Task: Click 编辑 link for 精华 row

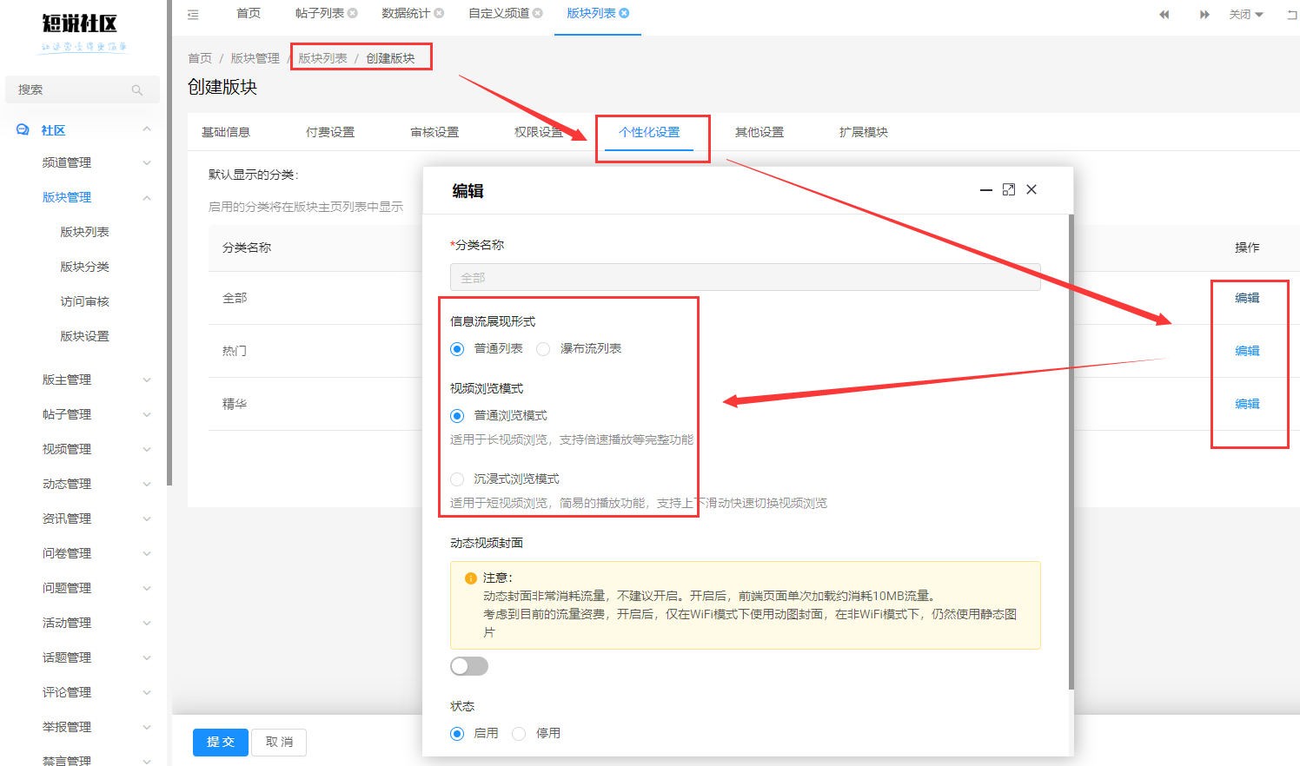Action: (x=1247, y=404)
